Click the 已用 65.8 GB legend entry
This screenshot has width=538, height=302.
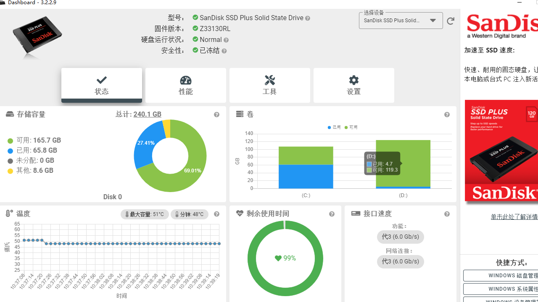point(32,151)
